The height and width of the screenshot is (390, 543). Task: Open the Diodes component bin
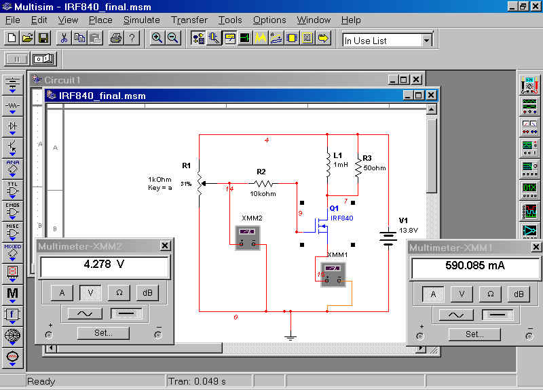[13, 127]
